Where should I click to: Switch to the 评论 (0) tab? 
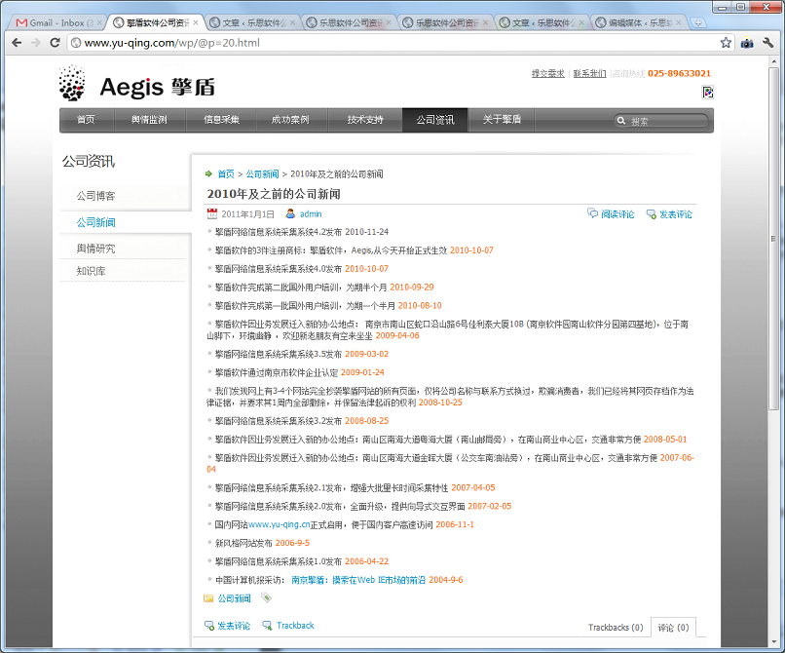point(673,628)
